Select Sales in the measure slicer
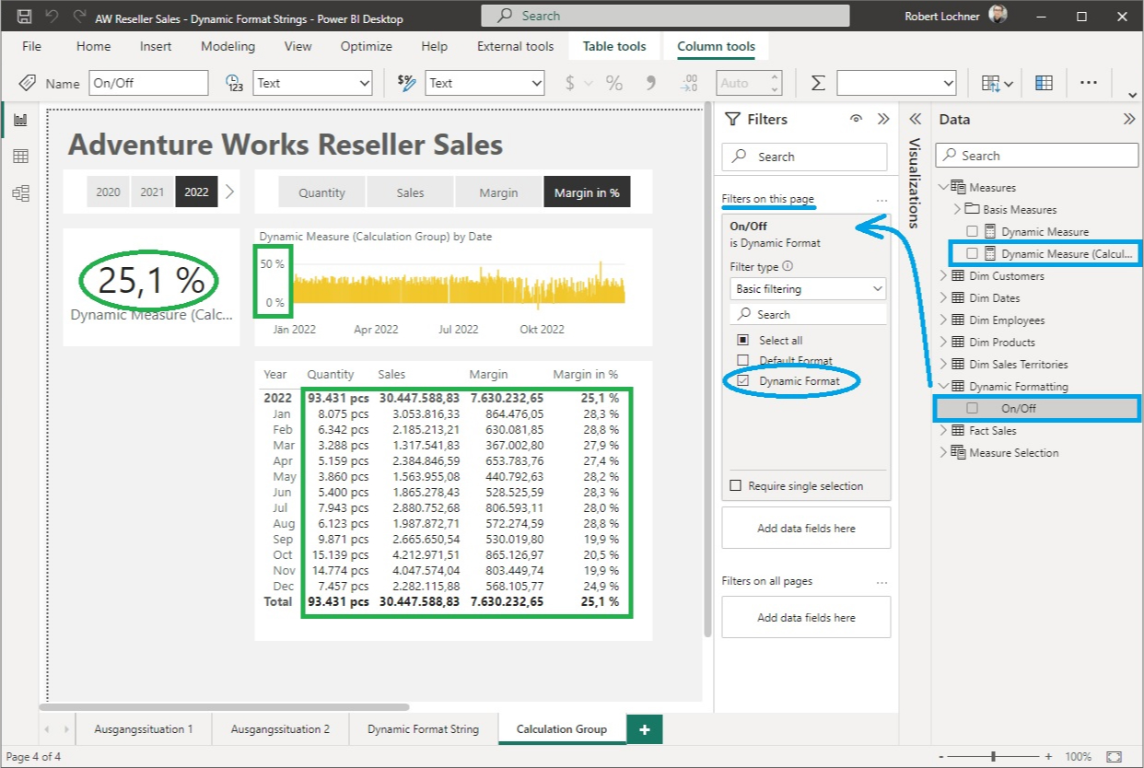Viewport: 1144px width, 768px height. pos(410,192)
